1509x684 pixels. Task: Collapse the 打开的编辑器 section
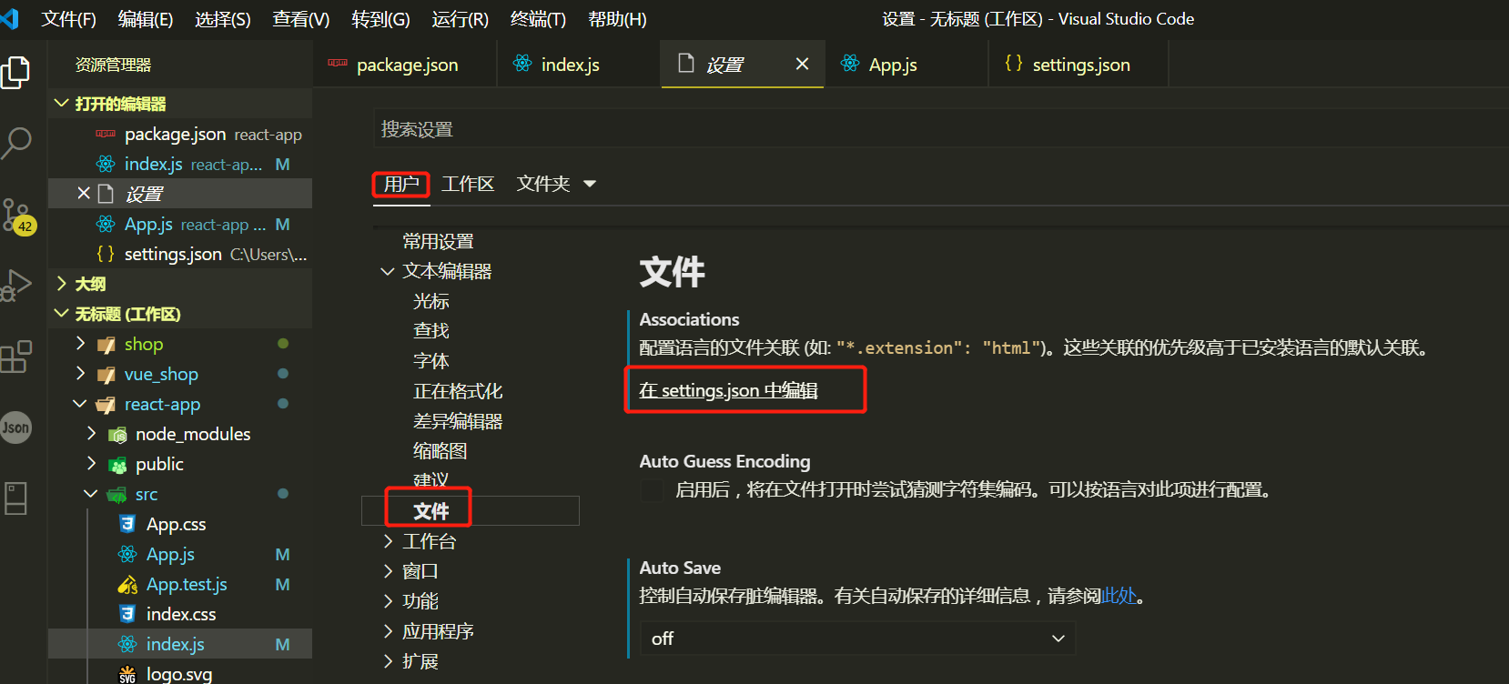[62, 103]
